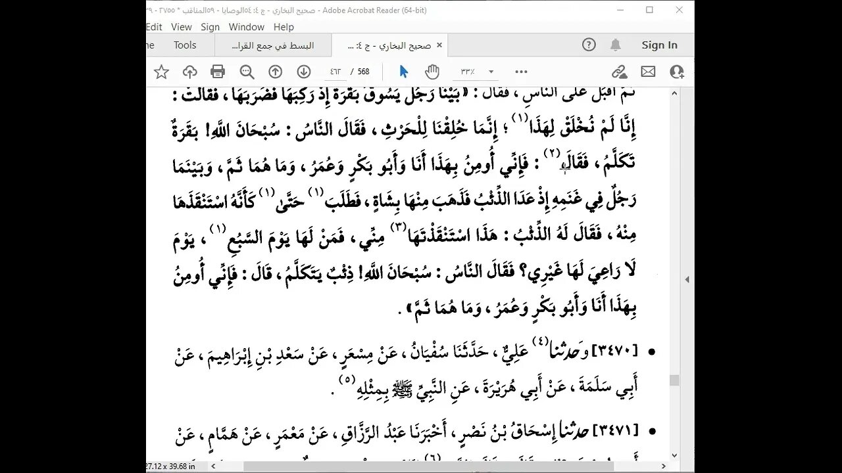The image size is (842, 473).
Task: Activate the selection arrow tool
Action: 404,72
